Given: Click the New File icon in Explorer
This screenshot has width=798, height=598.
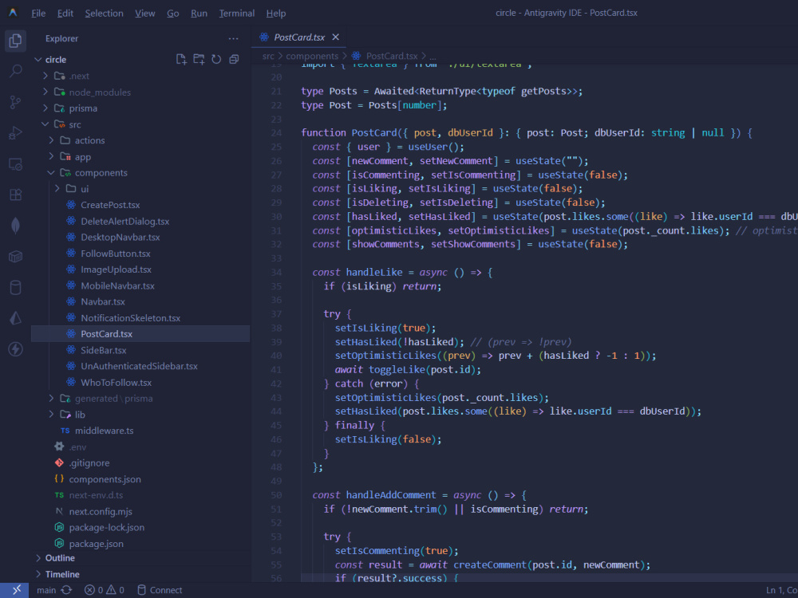Looking at the screenshot, I should tap(181, 60).
